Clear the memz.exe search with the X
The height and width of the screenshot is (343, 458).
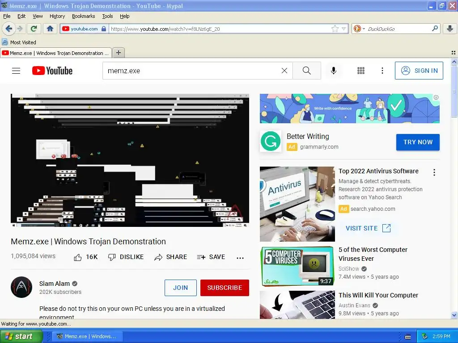click(x=284, y=71)
